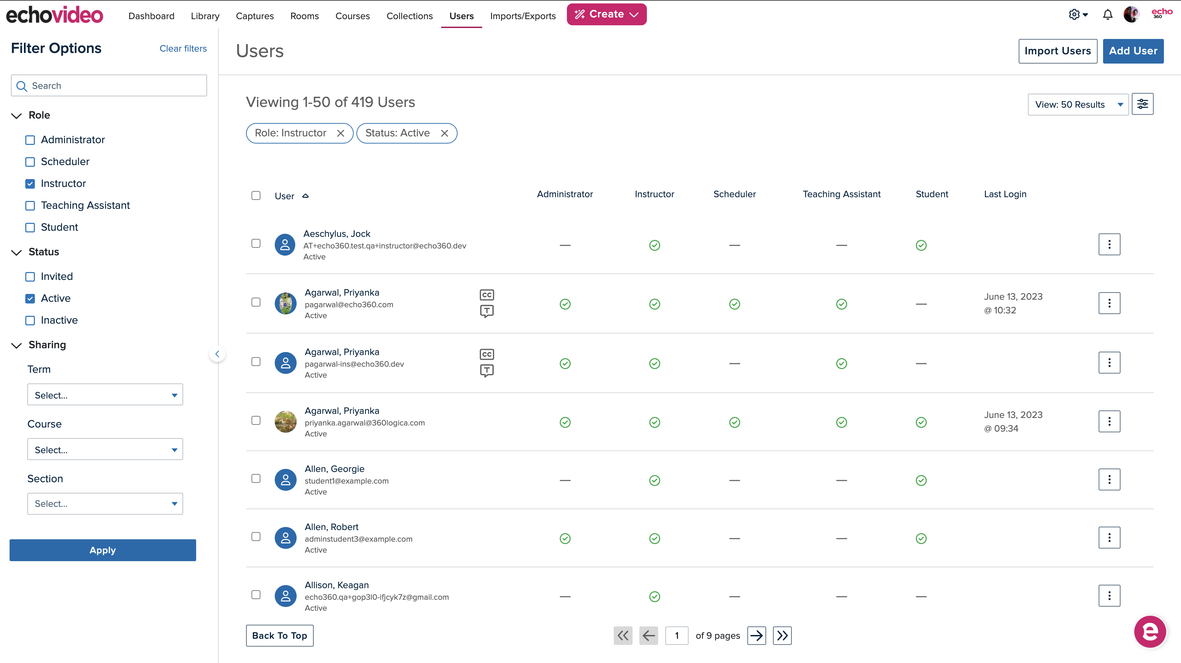
Task: Open the Collections tab
Action: [x=409, y=16]
